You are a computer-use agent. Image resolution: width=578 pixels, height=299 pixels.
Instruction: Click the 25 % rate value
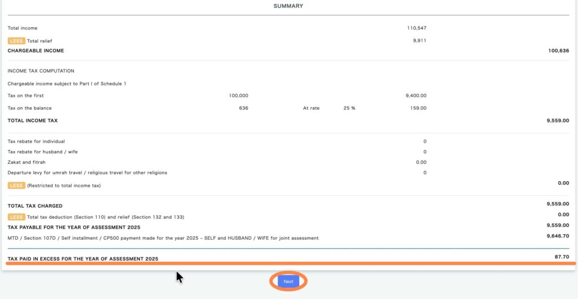[x=349, y=108]
